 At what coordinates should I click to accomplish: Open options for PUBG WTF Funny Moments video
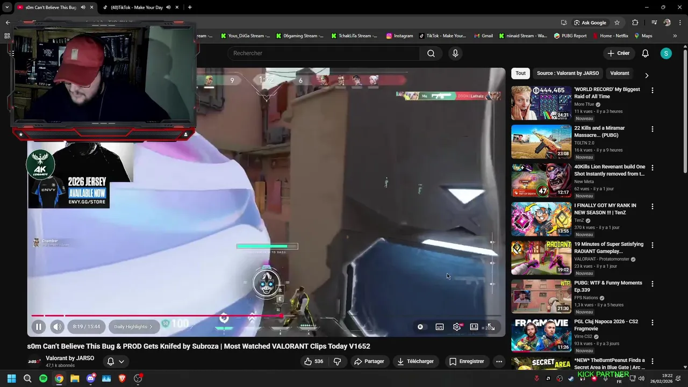(653, 284)
